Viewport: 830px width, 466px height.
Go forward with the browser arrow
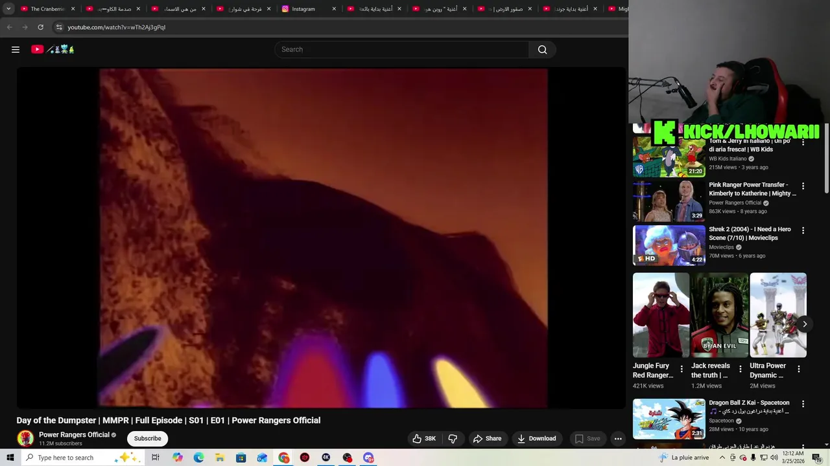coord(25,27)
